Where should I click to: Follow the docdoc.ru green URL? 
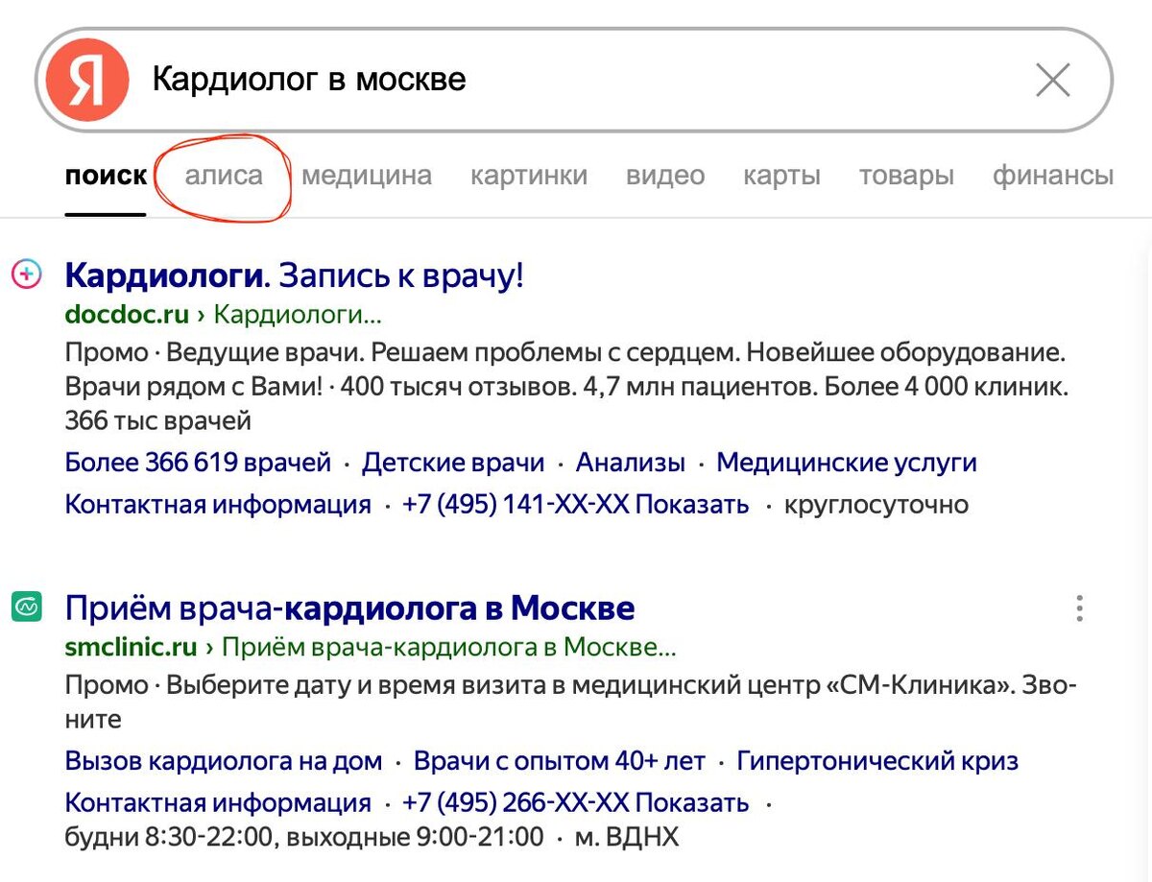coord(127,315)
